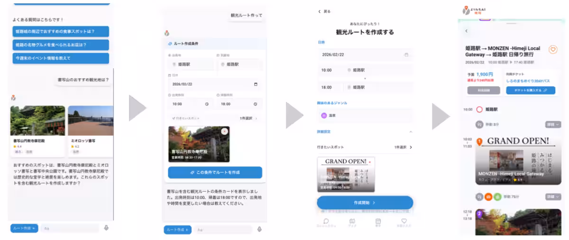Click the purple 温泉 genre icon

coord(324,115)
